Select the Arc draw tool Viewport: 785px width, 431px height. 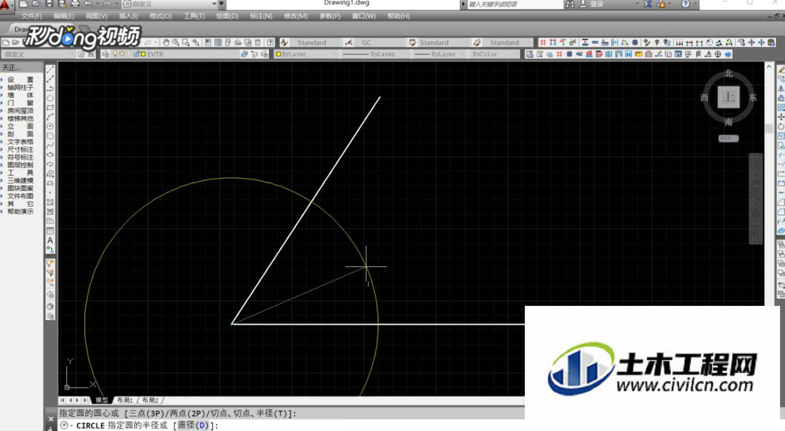click(50, 117)
